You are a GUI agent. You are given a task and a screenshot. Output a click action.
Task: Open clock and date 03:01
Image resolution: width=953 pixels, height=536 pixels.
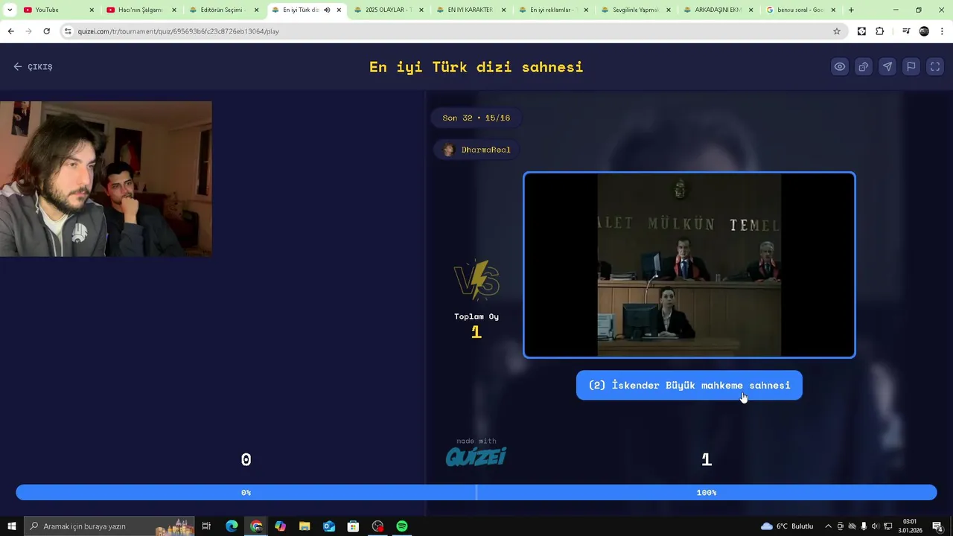[x=910, y=526]
